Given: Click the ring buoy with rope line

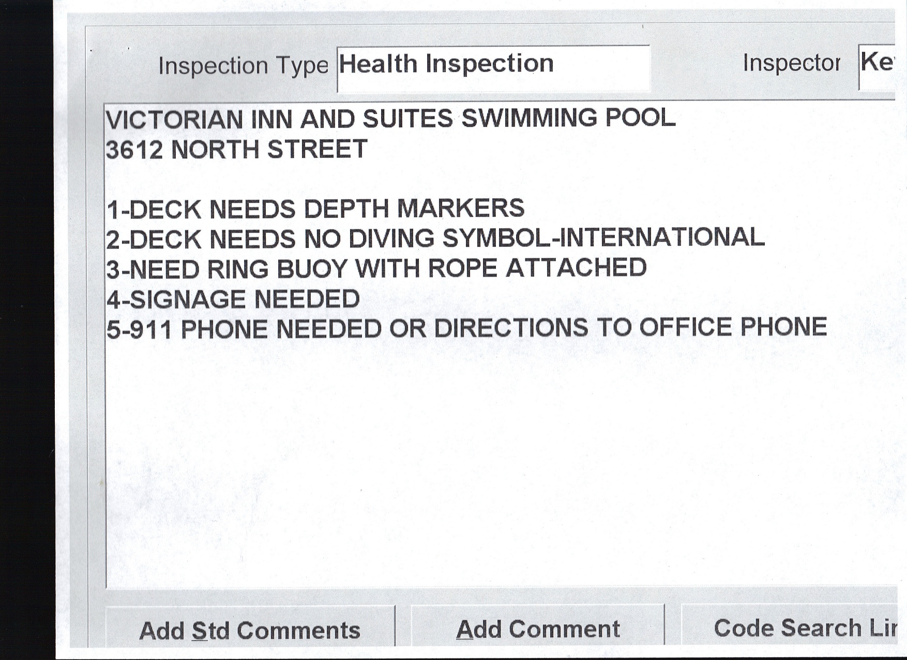Looking at the screenshot, I should pyautogui.click(x=376, y=269).
